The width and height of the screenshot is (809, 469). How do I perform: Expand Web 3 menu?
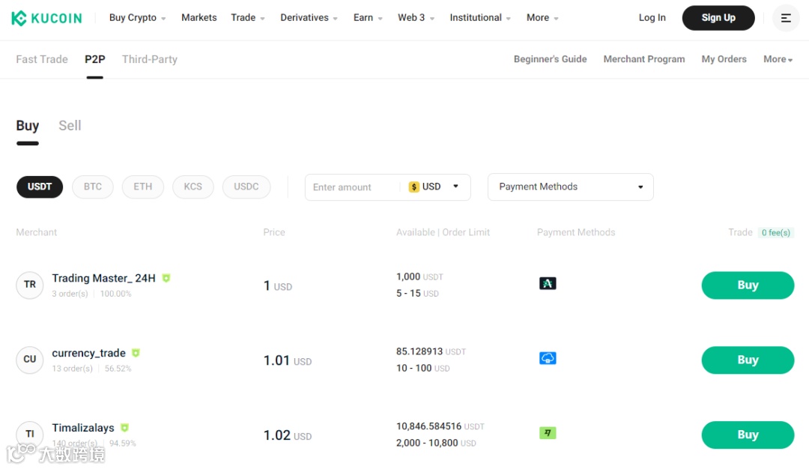416,17
